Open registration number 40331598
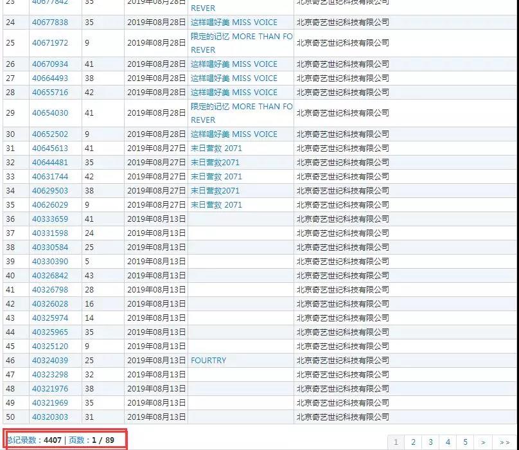The image size is (519, 450). [x=50, y=233]
